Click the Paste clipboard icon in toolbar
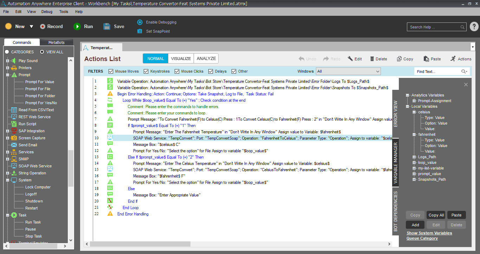Screen dimensions: 480x254 [x=426, y=59]
